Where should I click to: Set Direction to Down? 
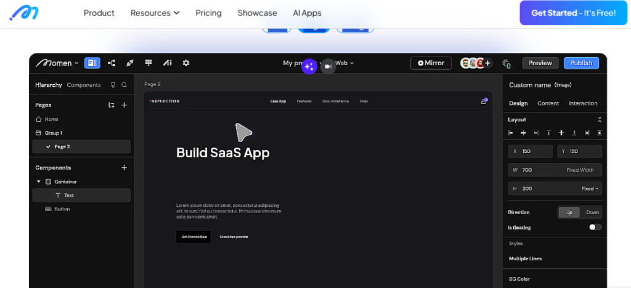(592, 212)
